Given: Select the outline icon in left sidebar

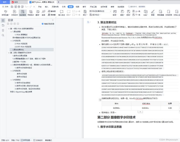Looking at the screenshot, I should click(x=3, y=21).
